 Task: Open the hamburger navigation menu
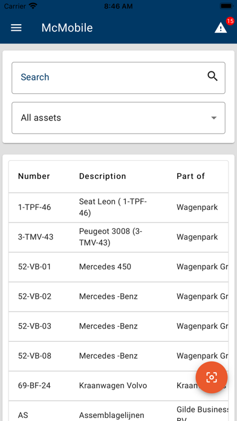[16, 28]
